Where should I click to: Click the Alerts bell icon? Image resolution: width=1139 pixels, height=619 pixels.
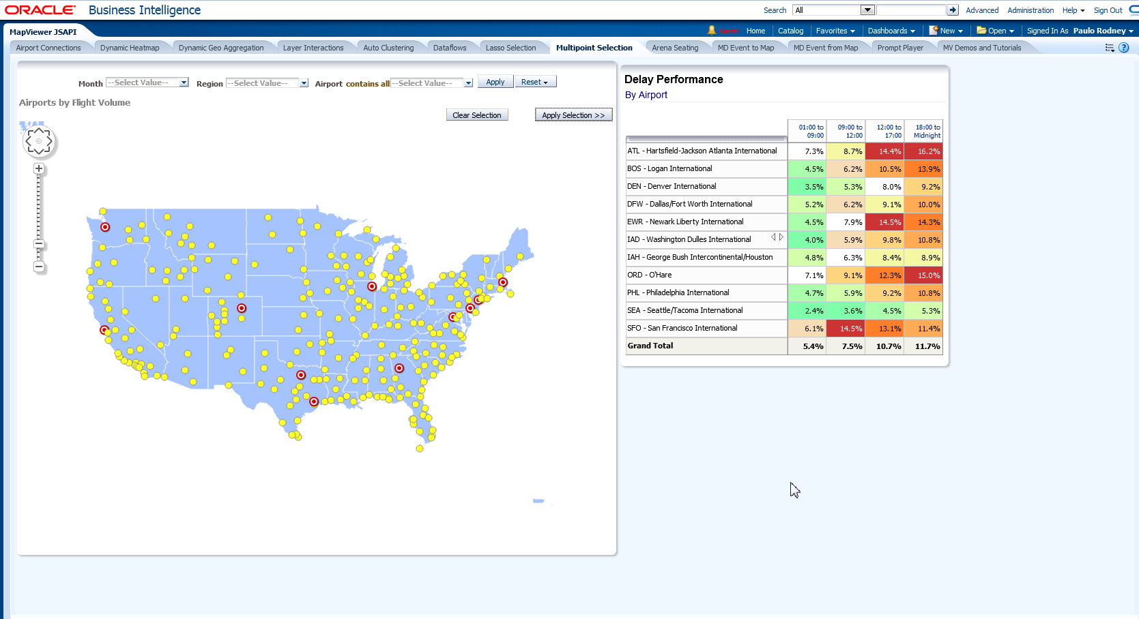point(712,30)
